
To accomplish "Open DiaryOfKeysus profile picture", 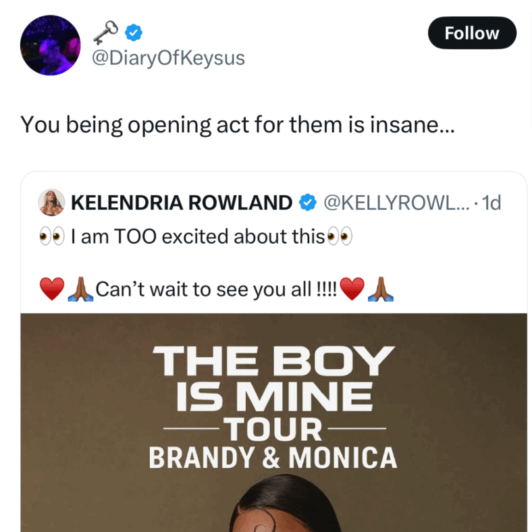I will (50, 45).
